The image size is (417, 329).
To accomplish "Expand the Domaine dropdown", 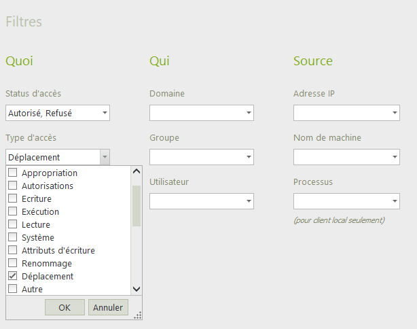I will [x=249, y=113].
